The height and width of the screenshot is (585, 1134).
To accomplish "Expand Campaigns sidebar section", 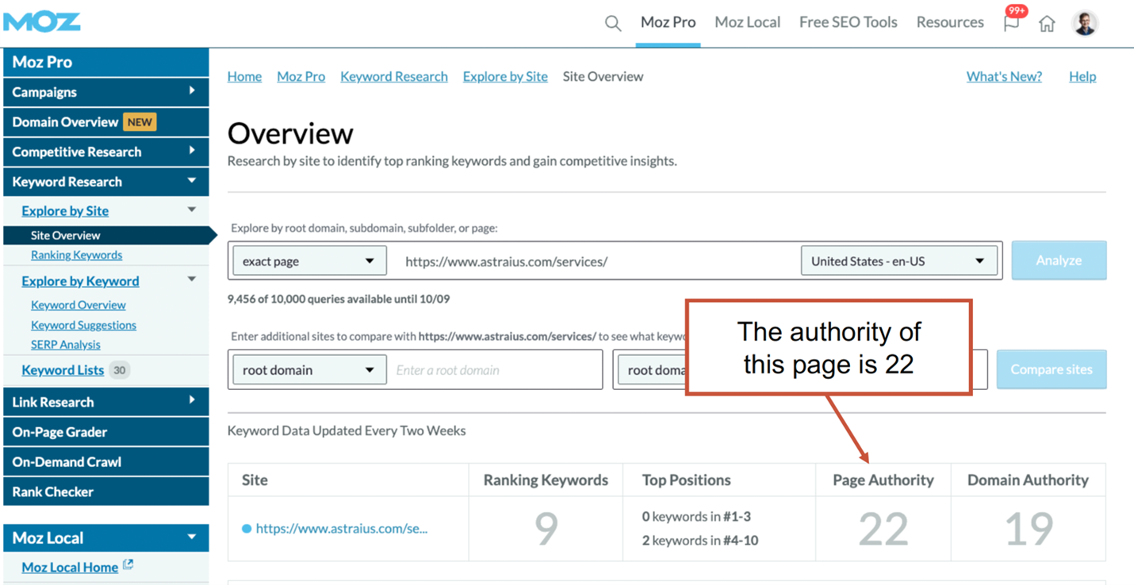I will tap(106, 92).
